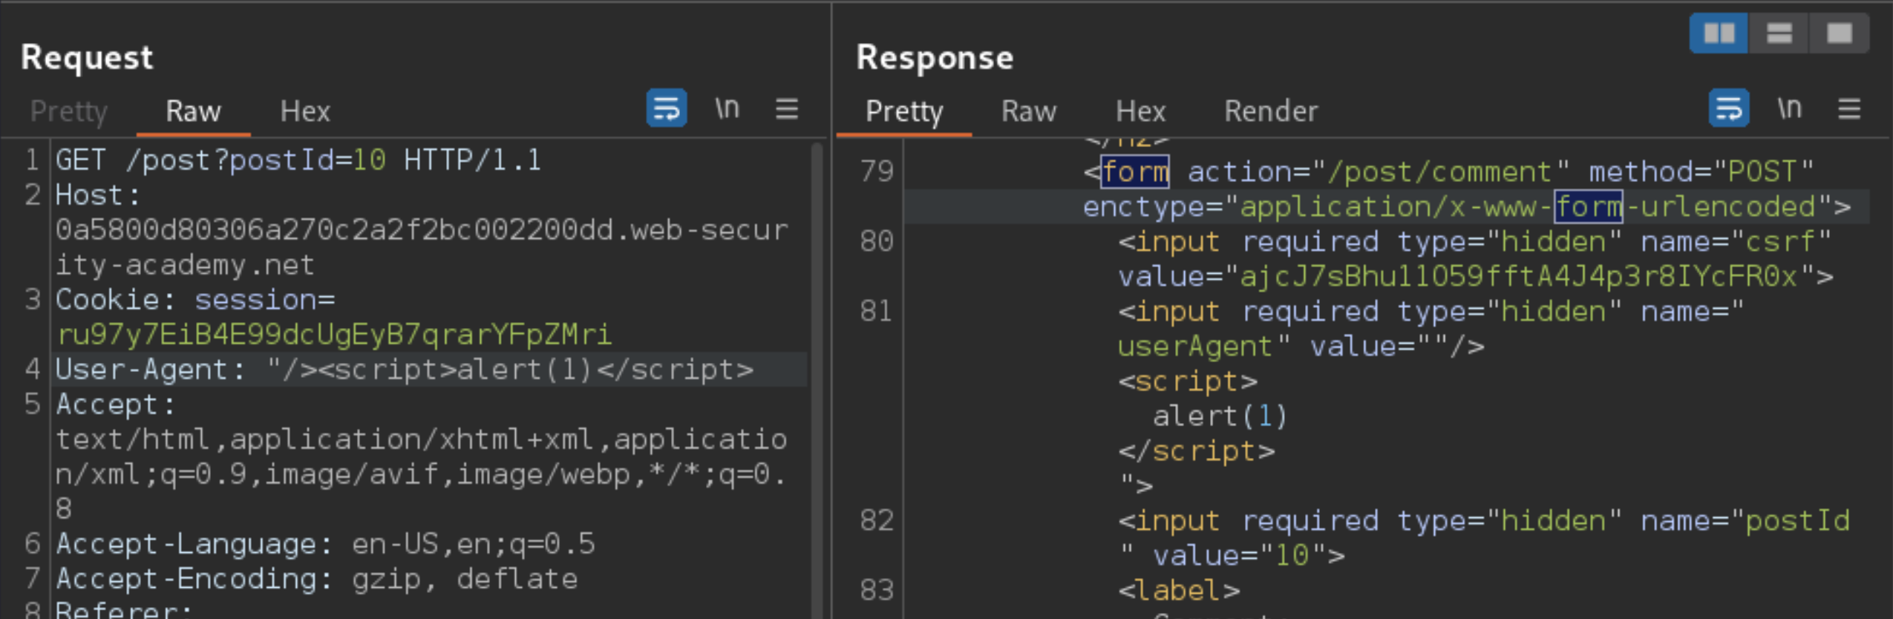Viewport: 1893px width, 619px height.
Task: Click the closing script tag in response
Action: click(x=1196, y=451)
